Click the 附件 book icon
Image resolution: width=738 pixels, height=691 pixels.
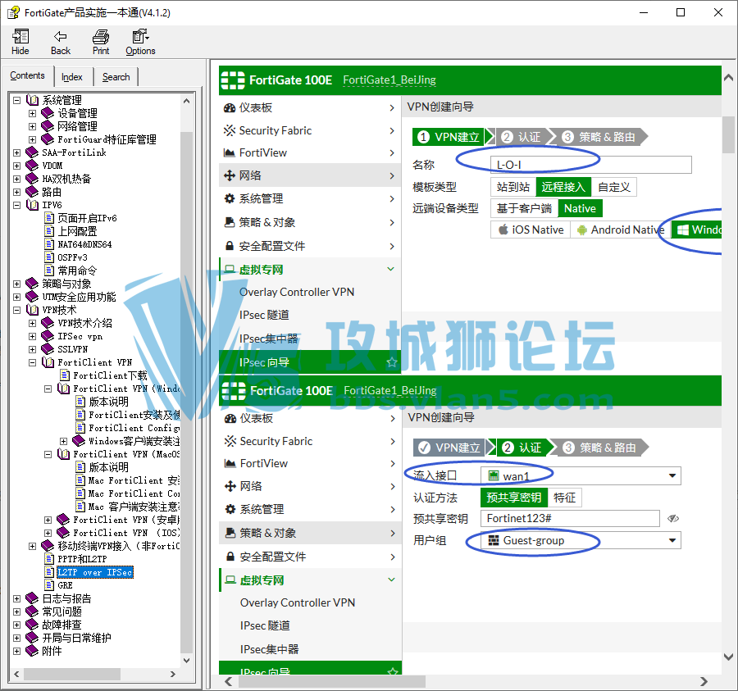click(x=32, y=651)
